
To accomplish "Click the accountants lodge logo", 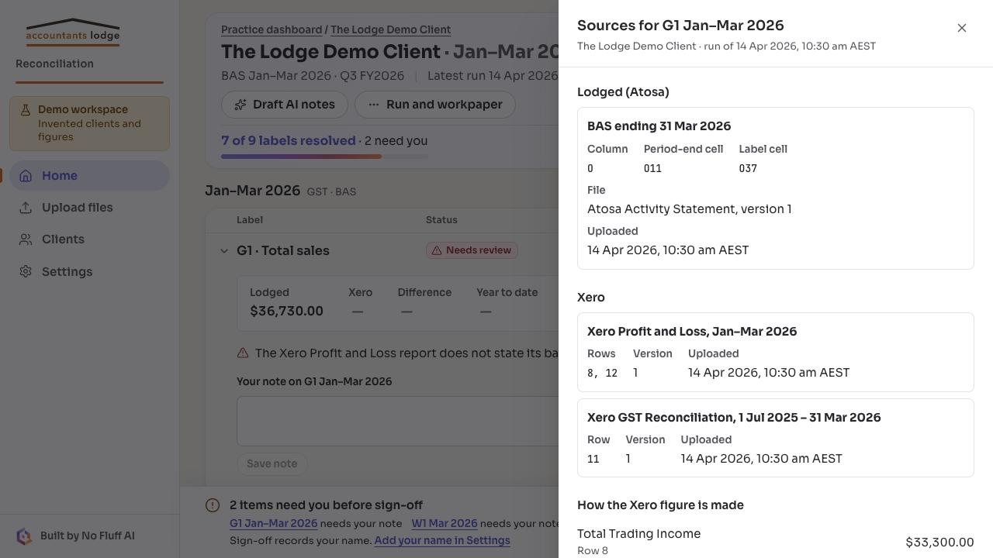I will pos(73,32).
